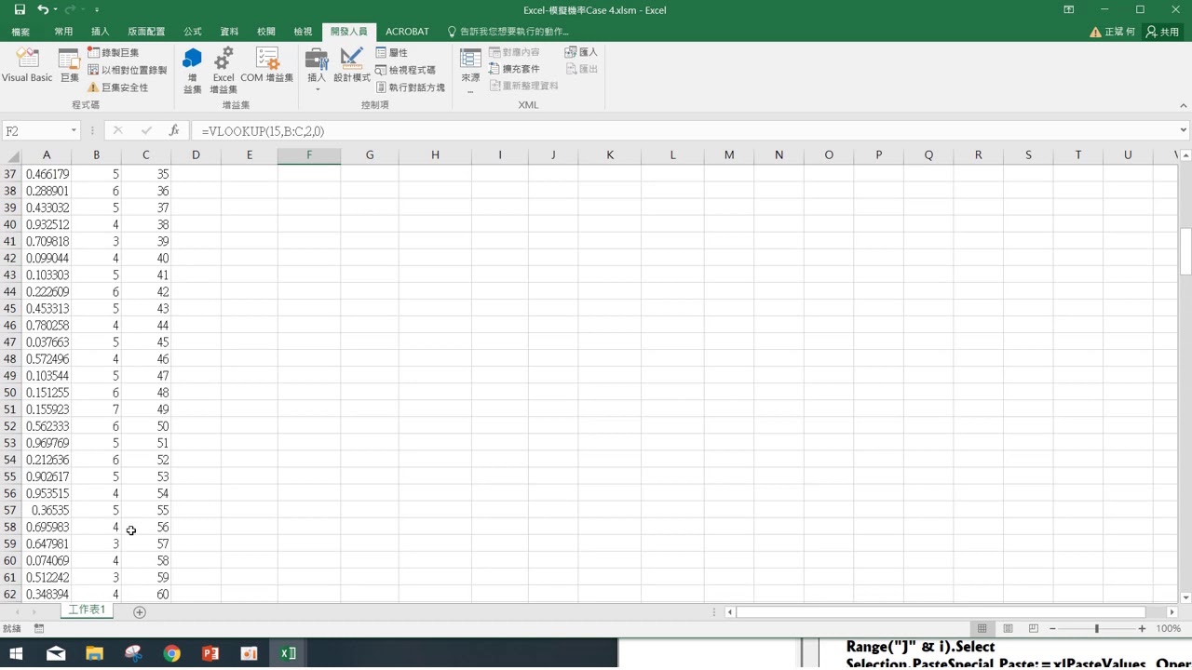The height and width of the screenshot is (670, 1192).
Task: Select column A header
Action: tap(47, 154)
